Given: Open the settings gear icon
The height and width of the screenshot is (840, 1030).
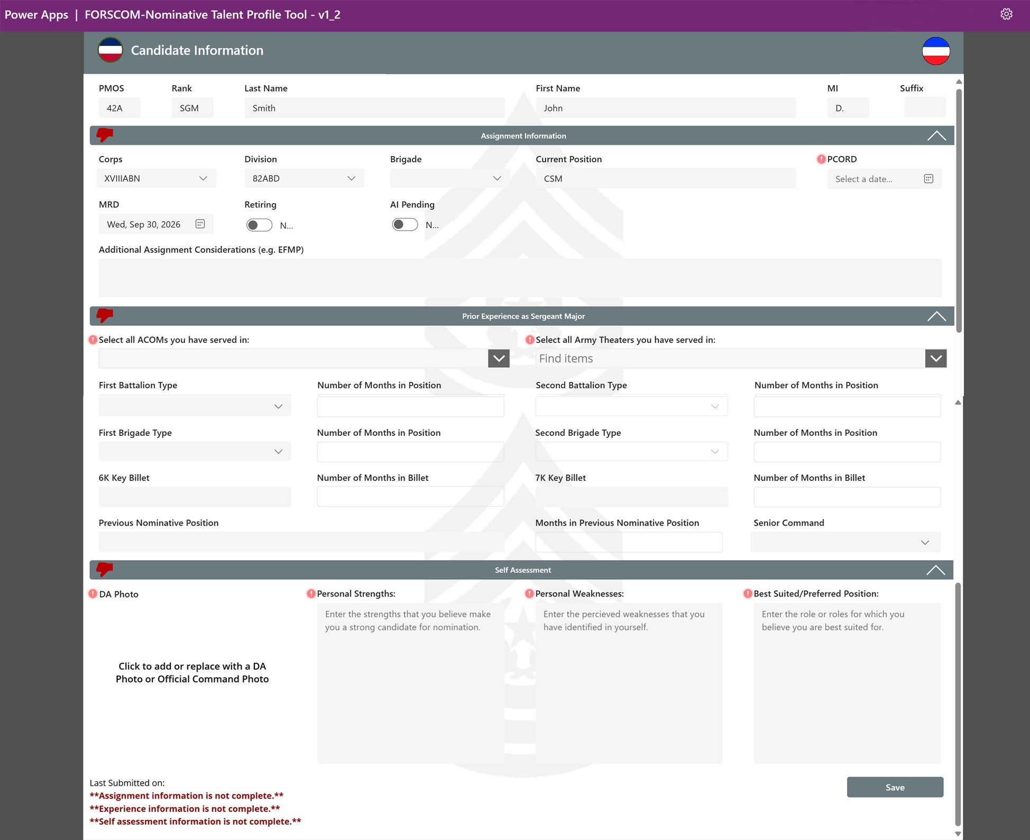Looking at the screenshot, I should tap(1006, 14).
